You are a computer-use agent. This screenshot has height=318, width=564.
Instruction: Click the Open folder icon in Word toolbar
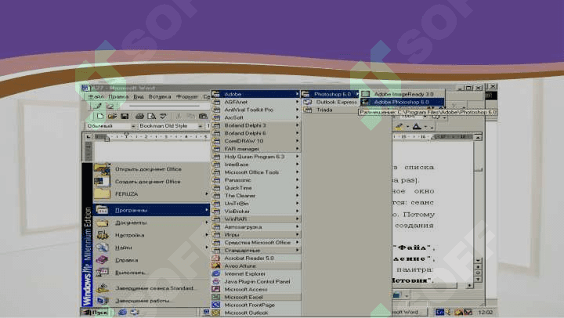point(112,116)
